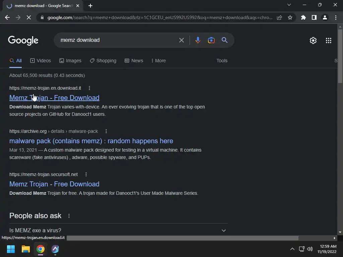Toggle Chrome side panel
The image size is (343, 257).
[x=314, y=17]
